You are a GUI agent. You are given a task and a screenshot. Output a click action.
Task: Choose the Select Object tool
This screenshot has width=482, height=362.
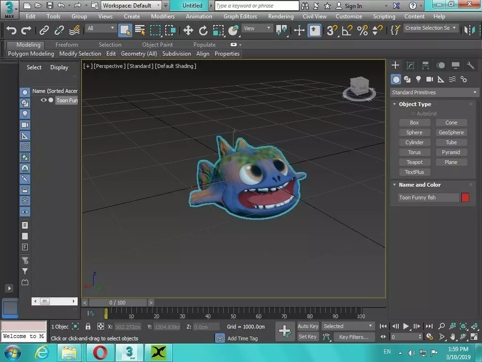[x=125, y=30]
